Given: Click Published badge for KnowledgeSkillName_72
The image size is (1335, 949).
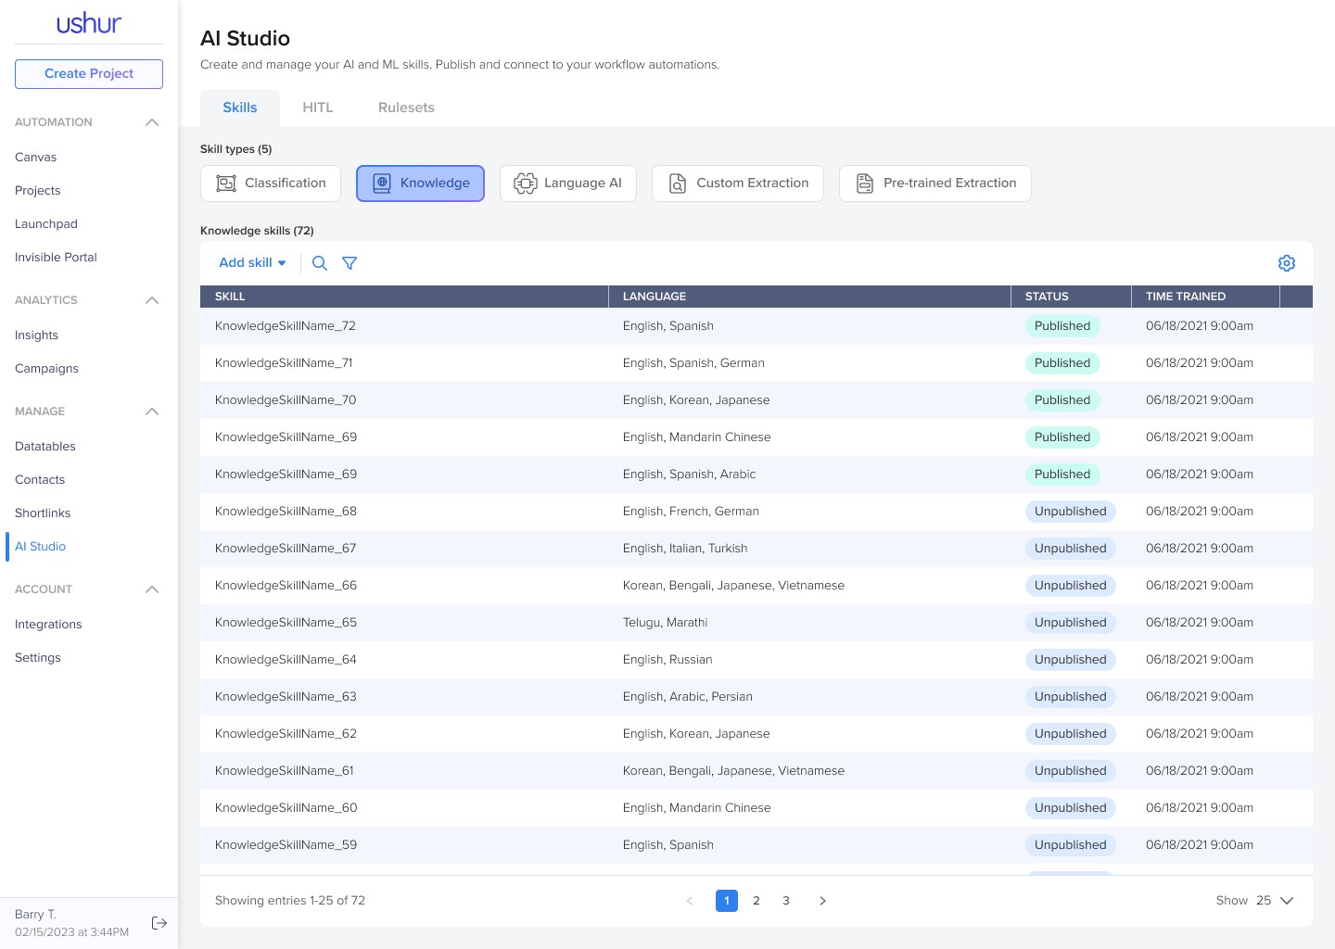Looking at the screenshot, I should coord(1062,326).
